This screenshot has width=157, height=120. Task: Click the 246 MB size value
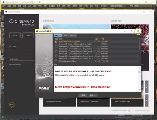tap(105, 42)
